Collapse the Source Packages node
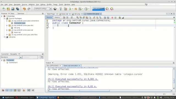 4,18
